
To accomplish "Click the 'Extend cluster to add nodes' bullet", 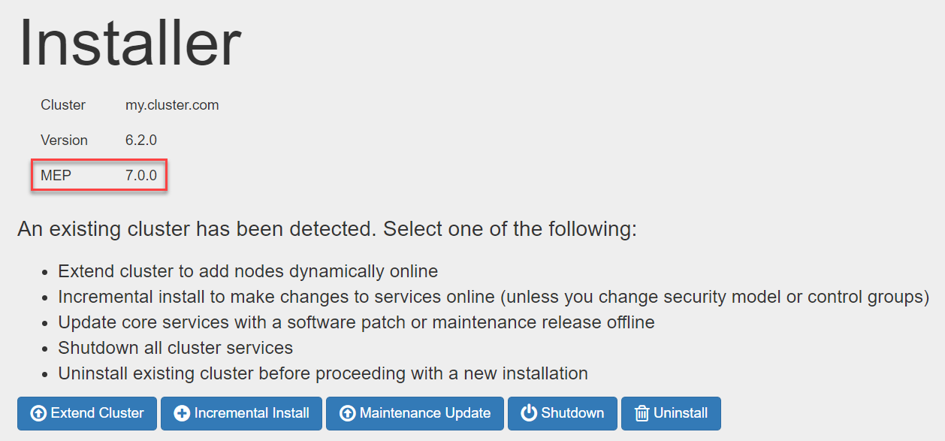I will click(248, 270).
